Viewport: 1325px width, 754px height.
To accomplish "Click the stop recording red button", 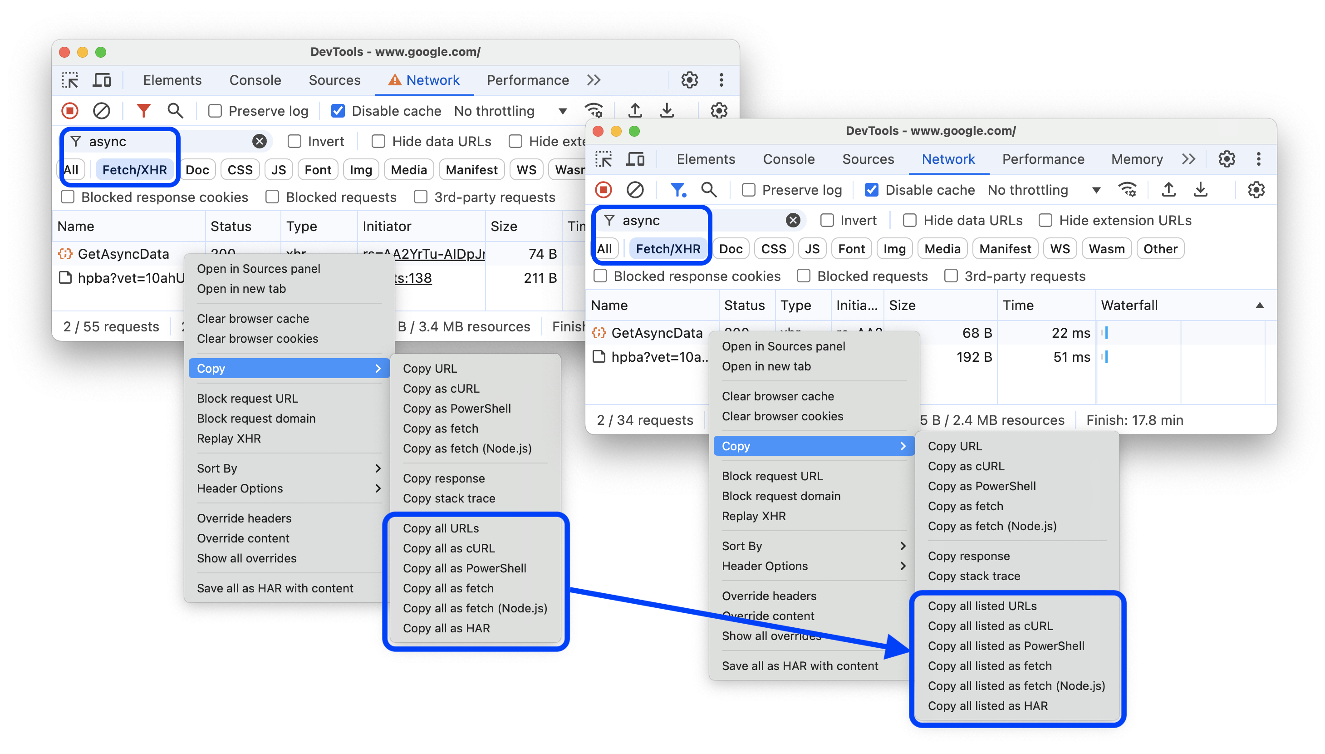I will [x=70, y=111].
